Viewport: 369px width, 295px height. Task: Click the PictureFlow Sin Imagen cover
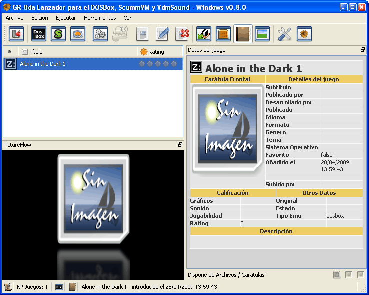pyautogui.click(x=93, y=199)
